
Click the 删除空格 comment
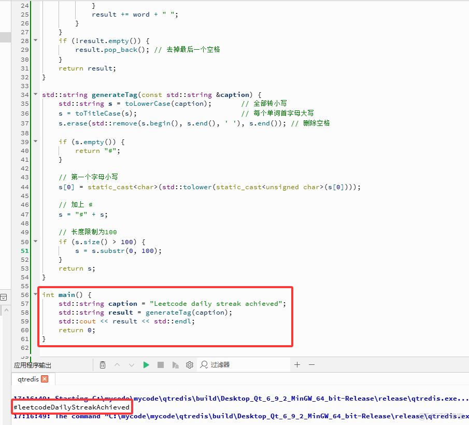coord(310,123)
